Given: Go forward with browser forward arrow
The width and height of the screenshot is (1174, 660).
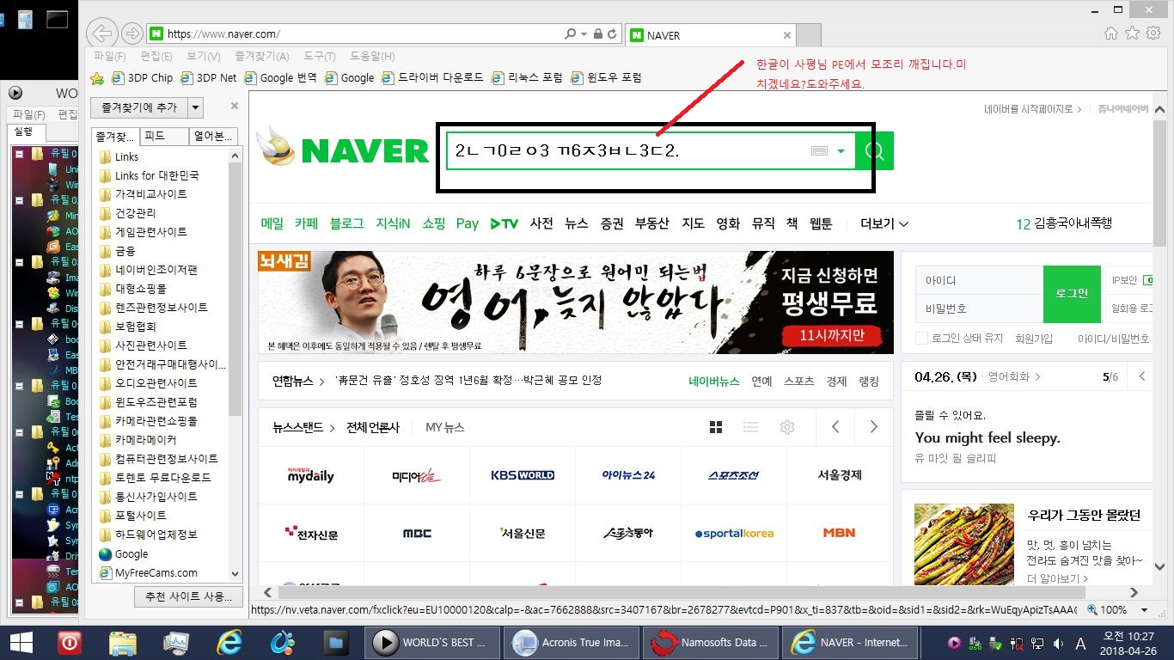Looking at the screenshot, I should click(x=131, y=34).
